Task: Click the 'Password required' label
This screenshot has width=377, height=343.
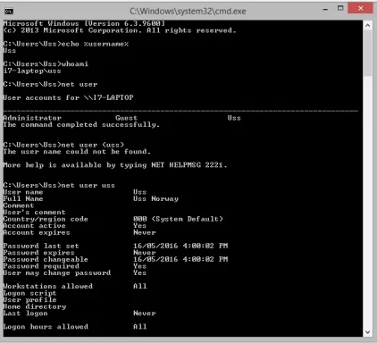Action: (x=41, y=266)
